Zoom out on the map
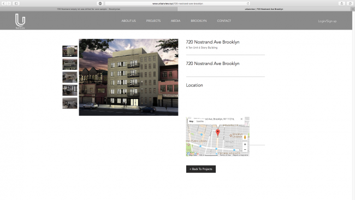Screen dimensions: 355x200 pyautogui.click(x=245, y=150)
